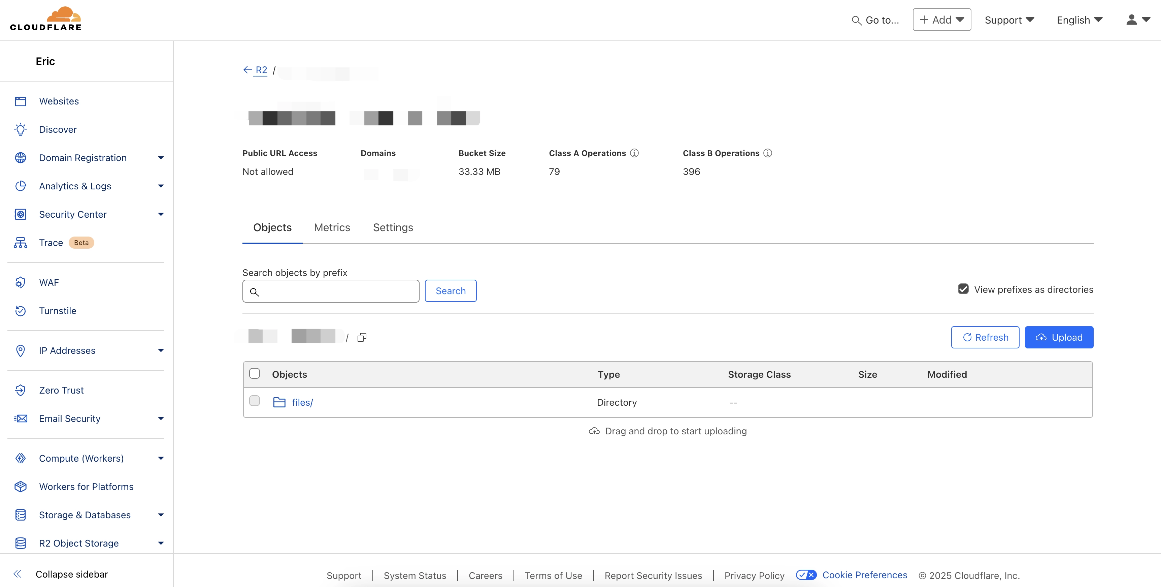
Task: Click the Storage & Databases icon
Action: (x=21, y=515)
